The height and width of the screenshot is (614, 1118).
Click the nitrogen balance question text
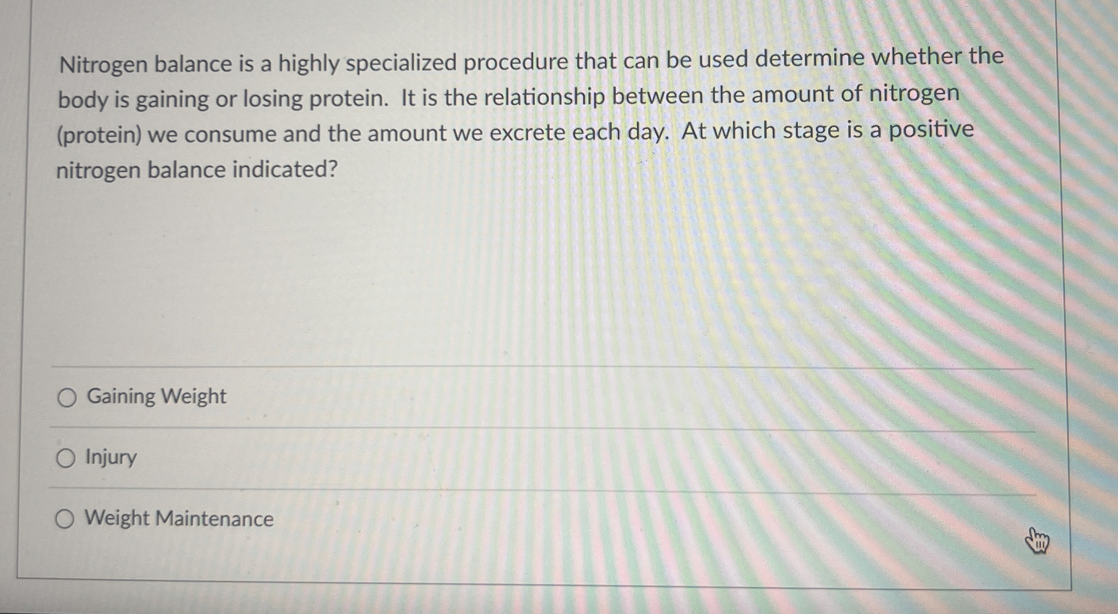click(x=529, y=114)
